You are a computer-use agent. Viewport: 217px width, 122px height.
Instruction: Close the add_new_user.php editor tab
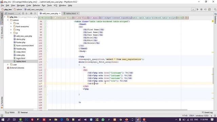[60, 14]
